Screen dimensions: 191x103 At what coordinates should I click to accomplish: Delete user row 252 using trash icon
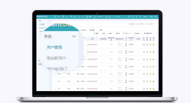click(x=147, y=74)
